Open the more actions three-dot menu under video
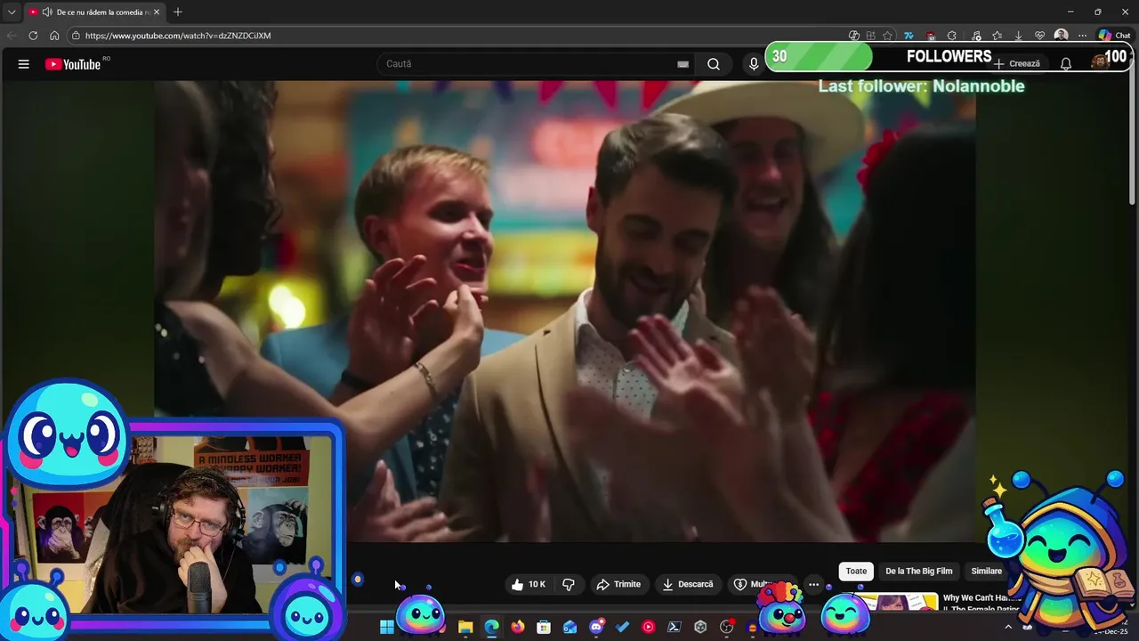 (x=813, y=584)
